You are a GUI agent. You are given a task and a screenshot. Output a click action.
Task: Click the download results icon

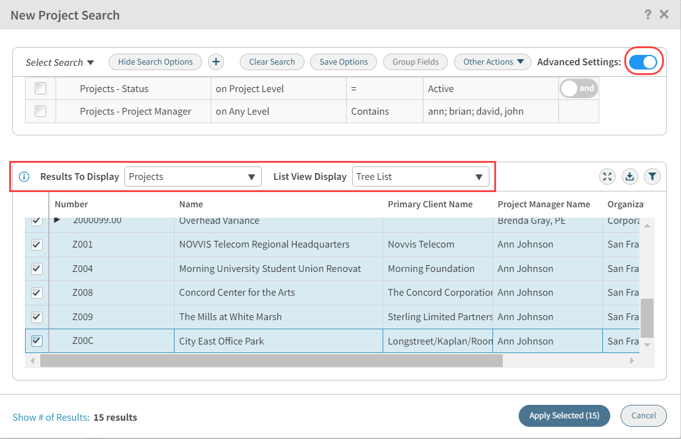pos(630,177)
